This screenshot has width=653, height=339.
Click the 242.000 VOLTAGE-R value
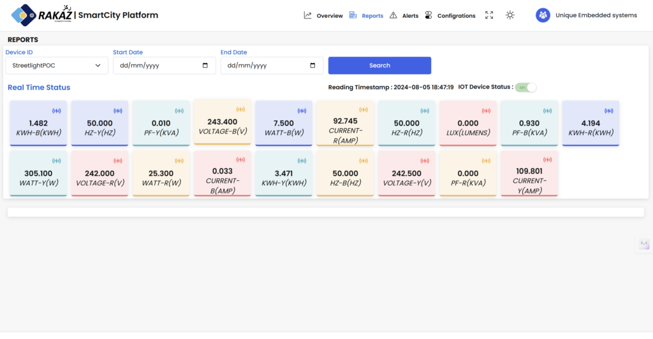click(99, 173)
